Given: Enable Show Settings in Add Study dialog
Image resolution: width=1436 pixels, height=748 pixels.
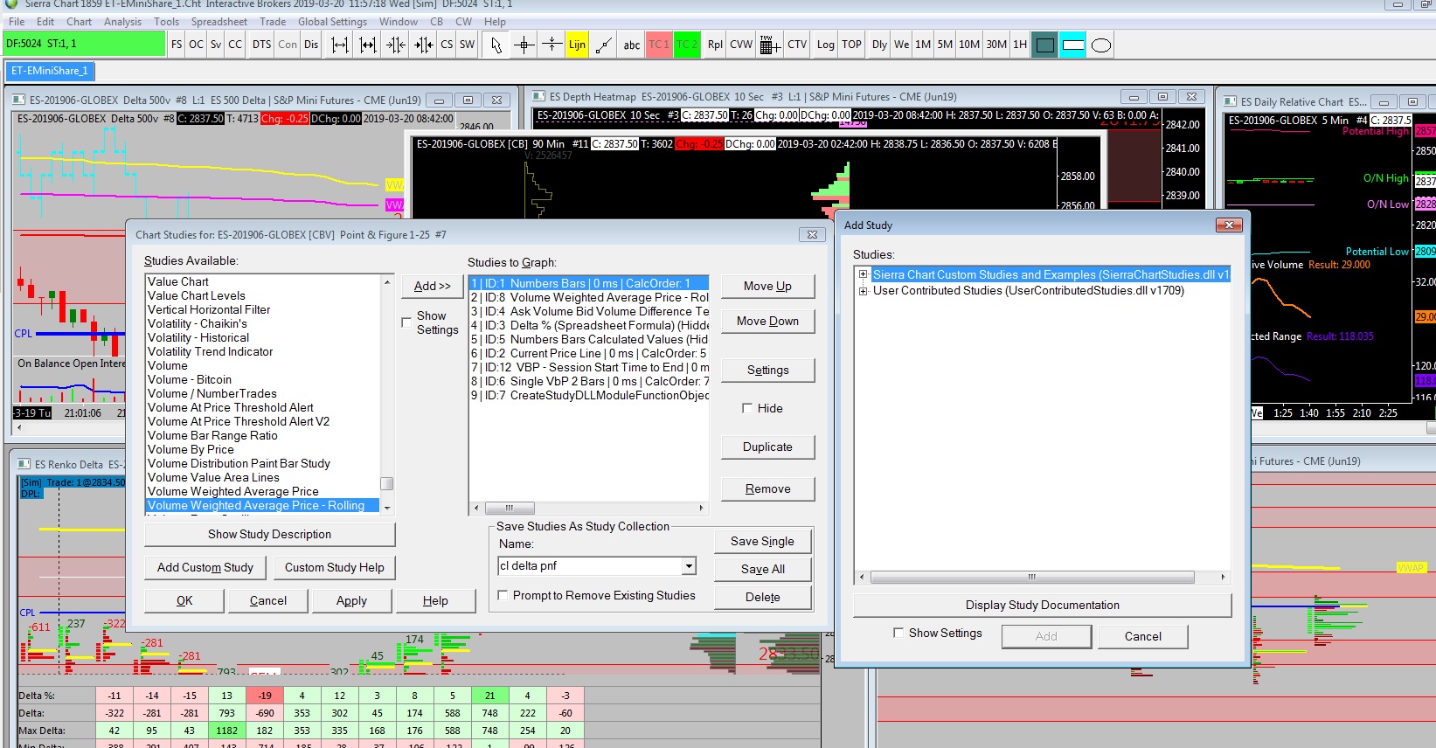Looking at the screenshot, I should click(898, 633).
